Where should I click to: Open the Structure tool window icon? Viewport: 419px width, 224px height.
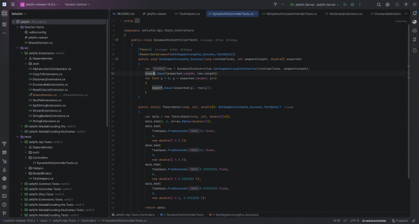[x=4, y=24]
